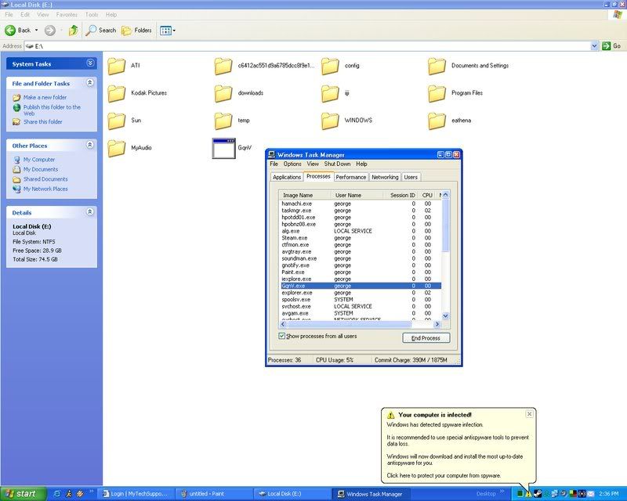Click the Up folder toolbar icon
This screenshot has height=501, width=627.
(x=73, y=31)
